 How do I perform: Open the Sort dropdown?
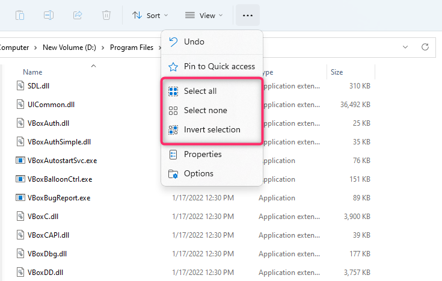point(150,15)
